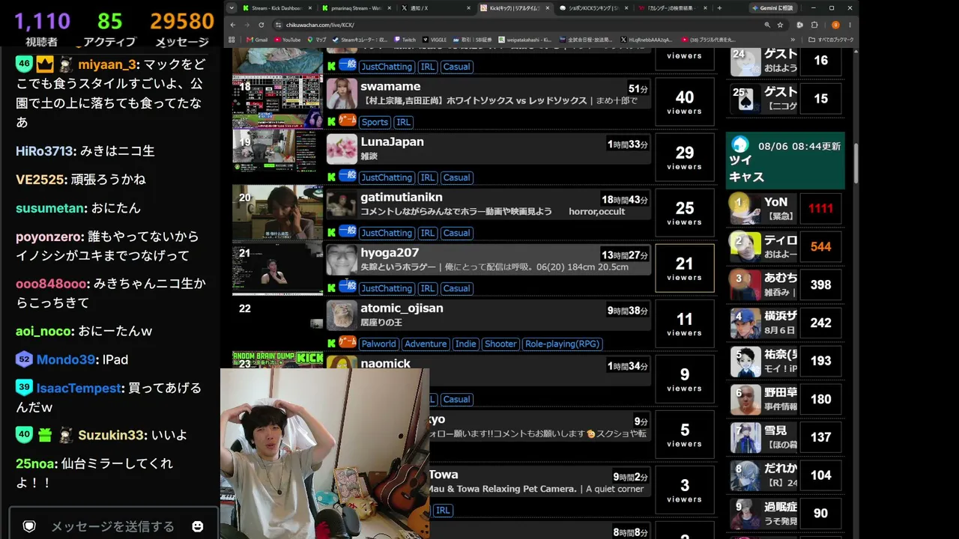Click the 21 viewers box for hyoga207
Viewport: 959px width, 539px height.
[685, 267]
